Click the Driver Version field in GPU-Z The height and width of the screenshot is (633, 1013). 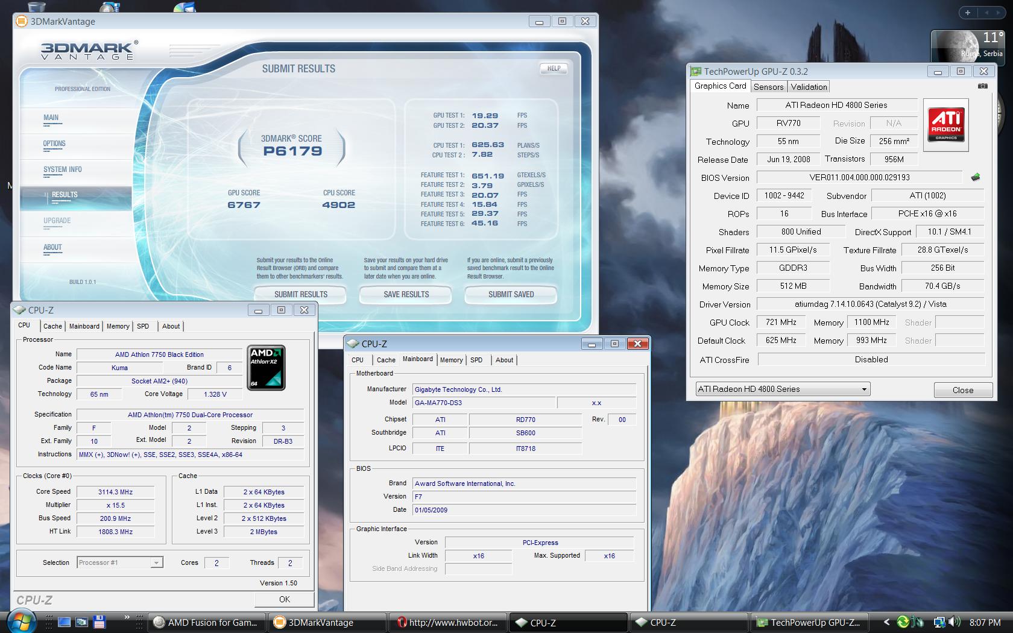[x=870, y=304]
